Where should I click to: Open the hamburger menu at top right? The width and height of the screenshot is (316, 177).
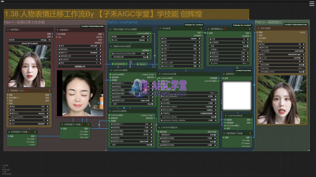312,4
